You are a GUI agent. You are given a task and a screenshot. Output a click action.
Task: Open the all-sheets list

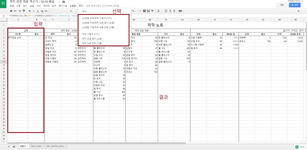click(14, 147)
